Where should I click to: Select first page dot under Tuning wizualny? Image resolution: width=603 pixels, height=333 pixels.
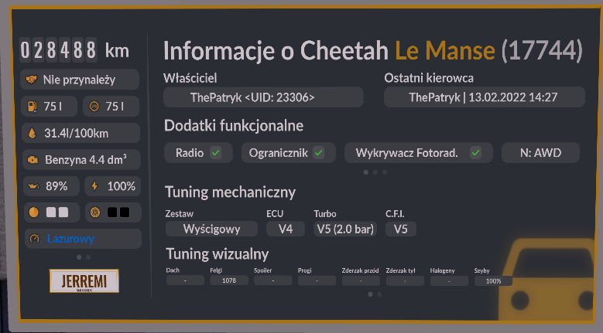[x=370, y=294]
